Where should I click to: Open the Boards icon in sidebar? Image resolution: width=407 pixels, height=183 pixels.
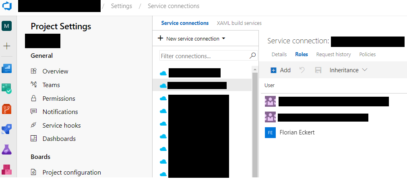click(7, 69)
